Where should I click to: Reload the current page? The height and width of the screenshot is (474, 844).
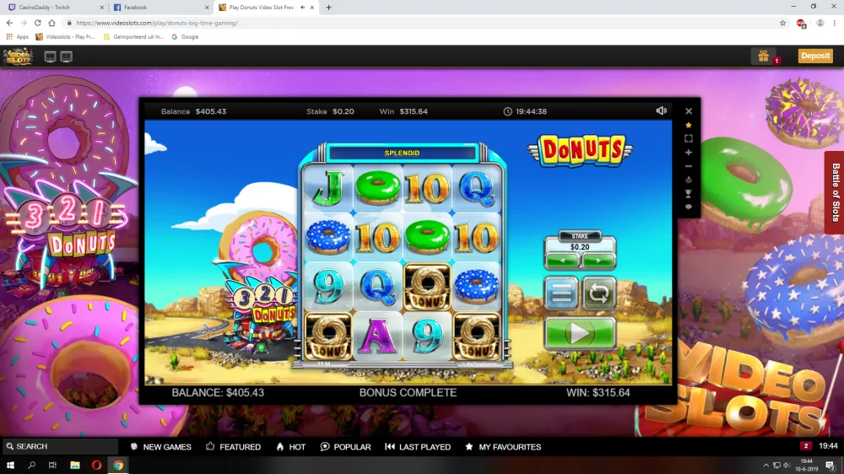click(x=38, y=23)
